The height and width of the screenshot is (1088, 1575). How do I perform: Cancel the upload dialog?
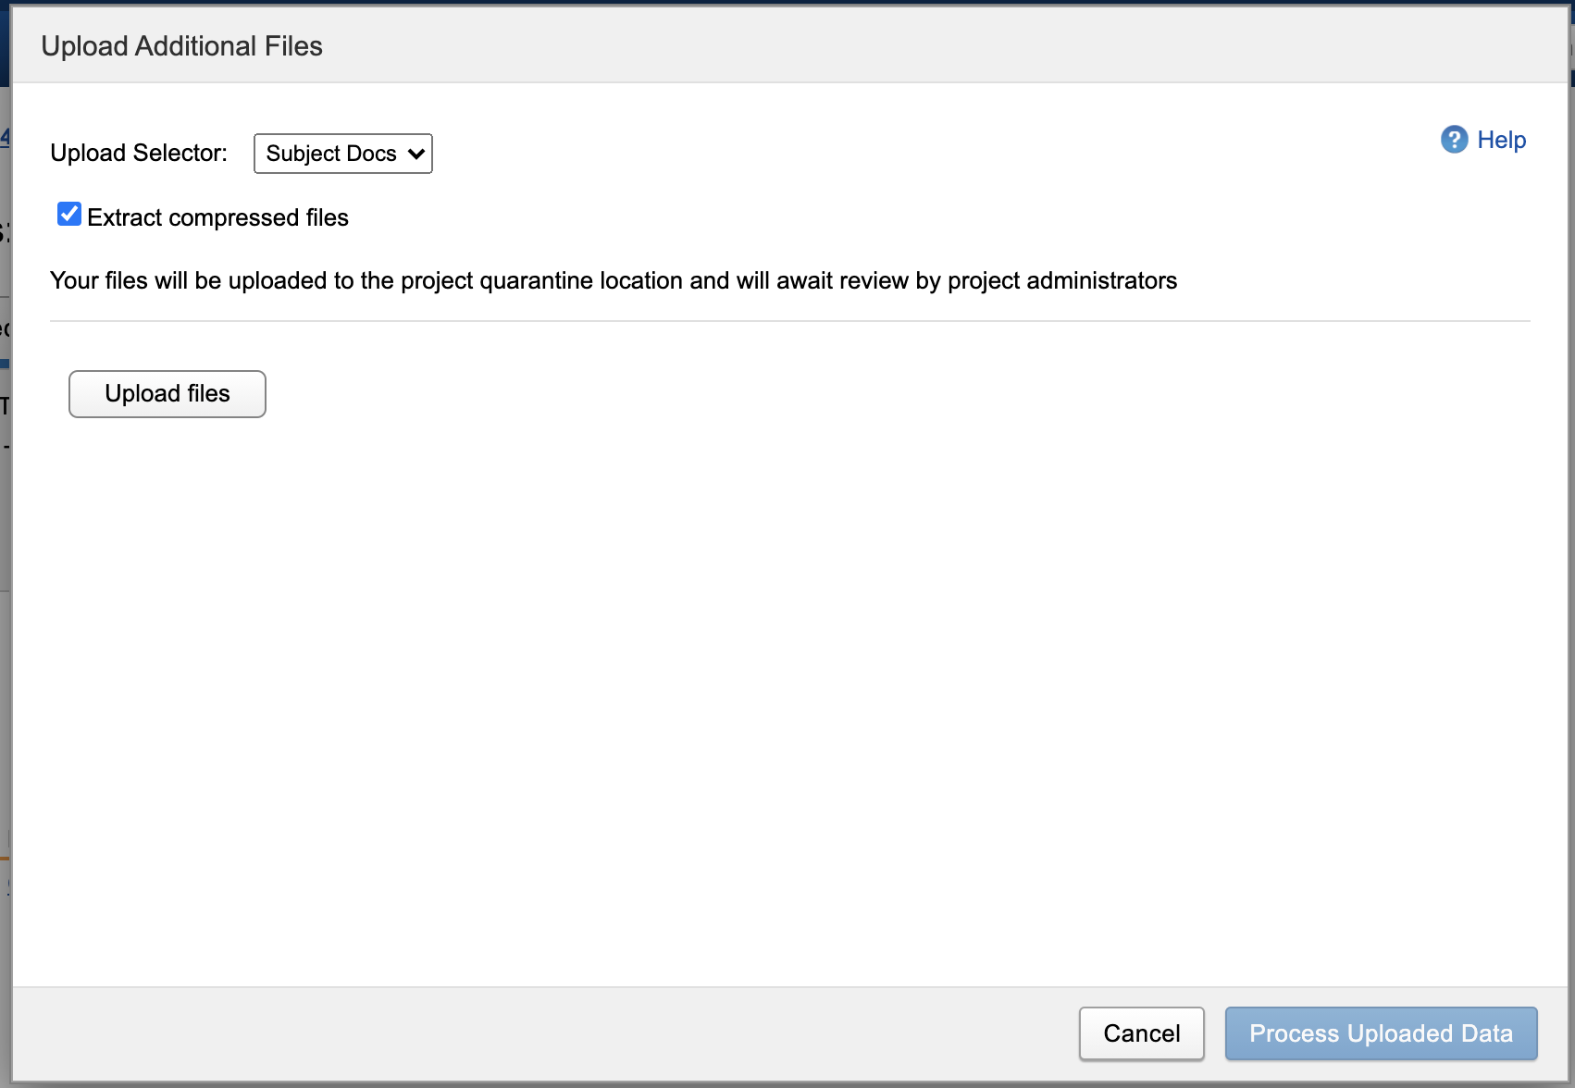(1141, 1033)
